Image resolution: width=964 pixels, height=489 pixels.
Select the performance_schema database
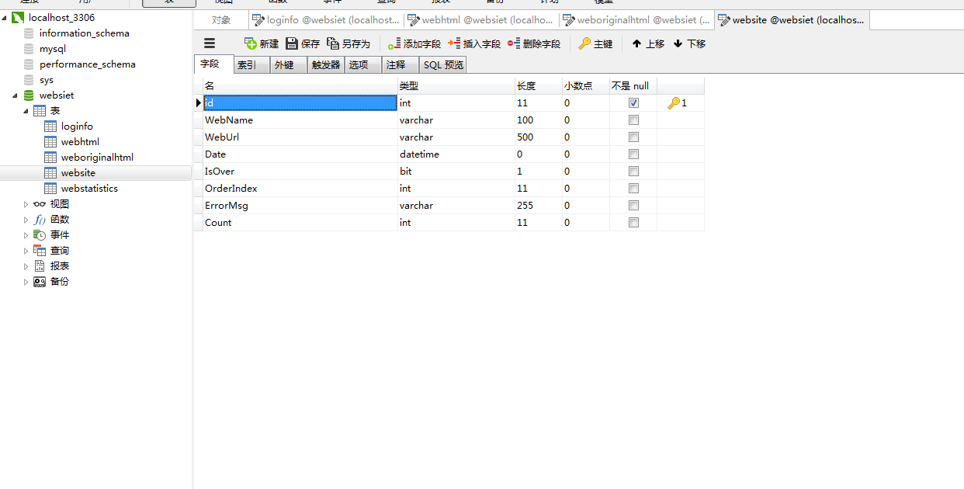tap(87, 64)
